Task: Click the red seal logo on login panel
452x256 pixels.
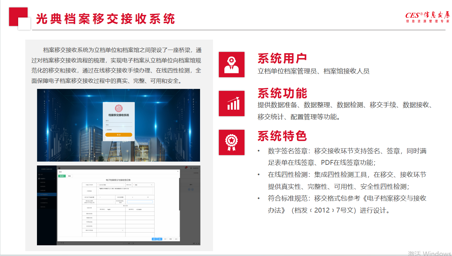Action: 119,108
